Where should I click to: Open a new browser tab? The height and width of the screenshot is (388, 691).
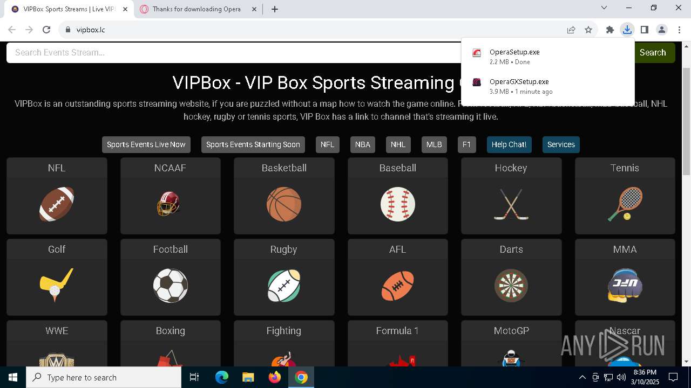pyautogui.click(x=275, y=9)
